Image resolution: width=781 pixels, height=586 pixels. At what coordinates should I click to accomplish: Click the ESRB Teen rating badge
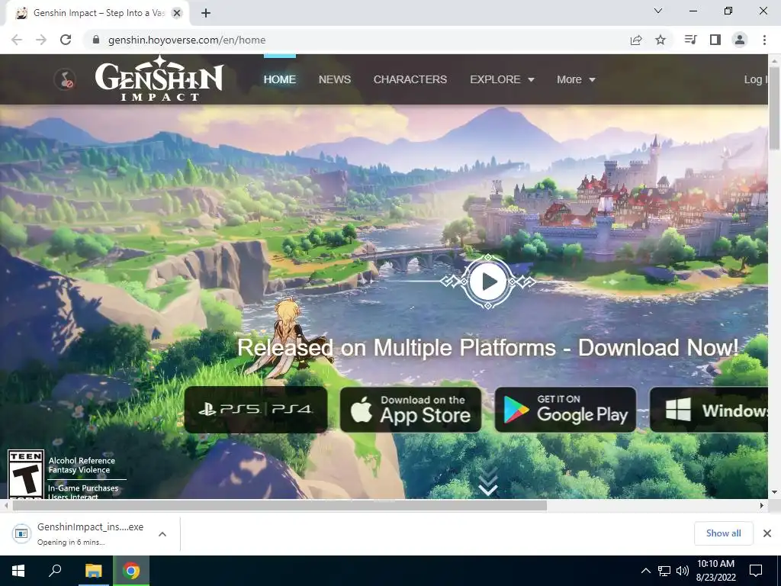coord(26,474)
